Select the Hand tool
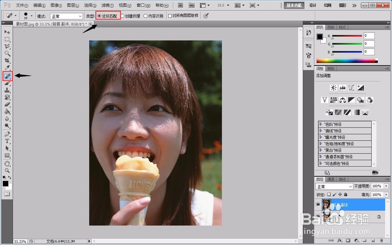The height and width of the screenshot is (245, 392). coord(7,163)
